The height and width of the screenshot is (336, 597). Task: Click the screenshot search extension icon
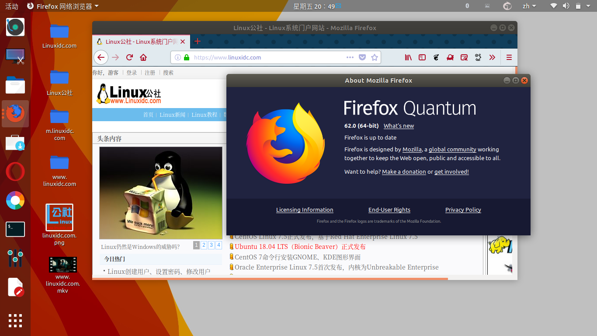(x=464, y=57)
